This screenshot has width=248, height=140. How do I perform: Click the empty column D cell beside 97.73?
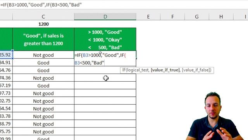coord(105,93)
